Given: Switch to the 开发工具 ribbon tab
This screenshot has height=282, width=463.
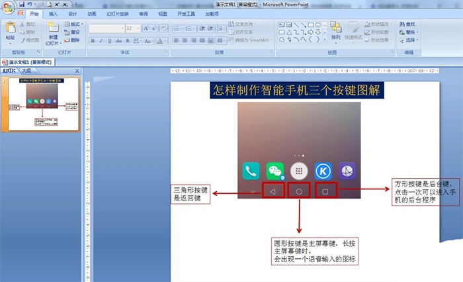Looking at the screenshot, I should click(x=186, y=14).
